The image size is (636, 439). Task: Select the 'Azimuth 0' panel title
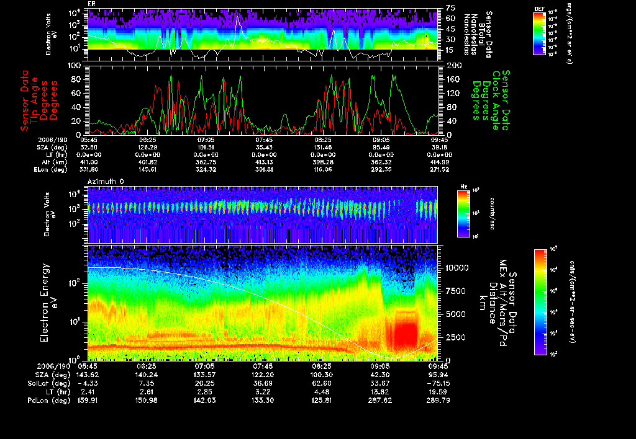point(106,182)
